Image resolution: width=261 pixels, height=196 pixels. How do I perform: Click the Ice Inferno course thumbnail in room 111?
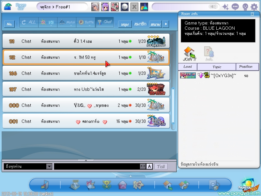coord(156,41)
